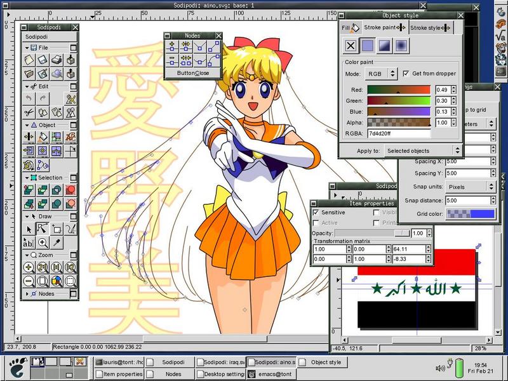The width and height of the screenshot is (508, 381).
Task: Select the Rectangle drawing tool
Action: pyautogui.click(x=57, y=229)
